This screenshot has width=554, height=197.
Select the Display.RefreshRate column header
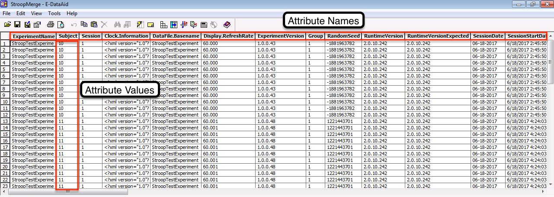coord(228,36)
